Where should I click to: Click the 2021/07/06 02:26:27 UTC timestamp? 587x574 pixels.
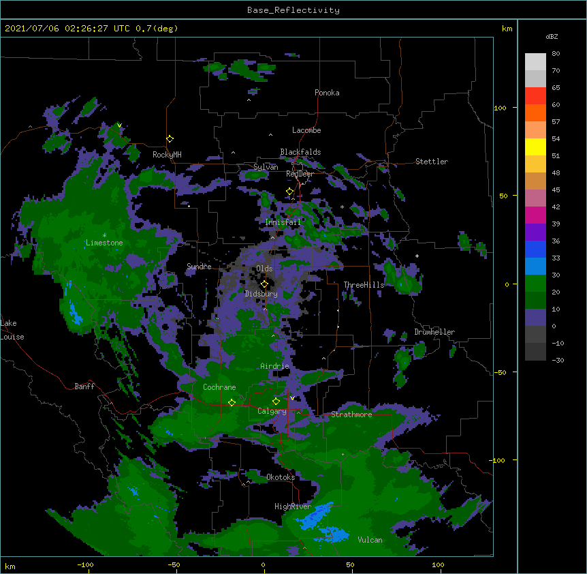(67, 29)
